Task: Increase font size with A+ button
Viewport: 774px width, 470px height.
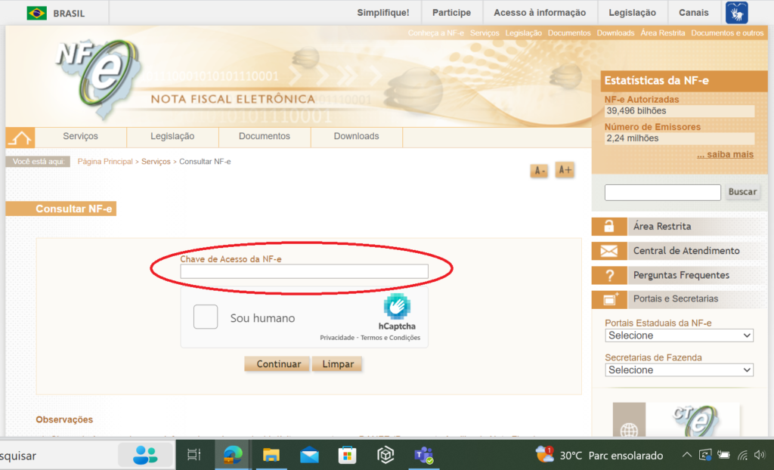Action: click(564, 170)
